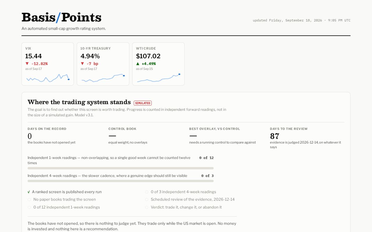This screenshot has height=232, width=372.
Task: Click the circle beside Verdict item
Action: 147,207
